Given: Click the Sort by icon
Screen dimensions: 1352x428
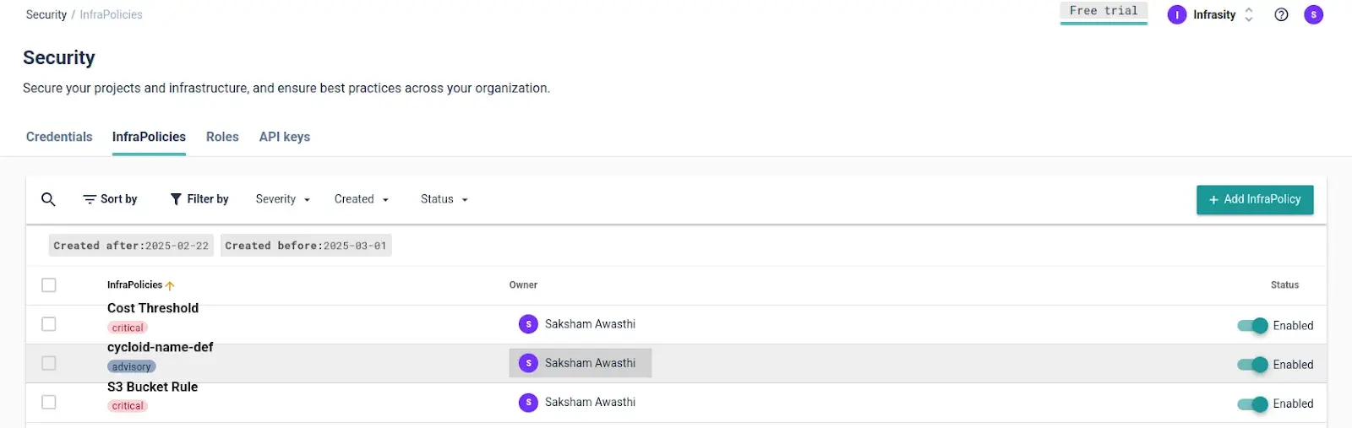Looking at the screenshot, I should [x=90, y=199].
